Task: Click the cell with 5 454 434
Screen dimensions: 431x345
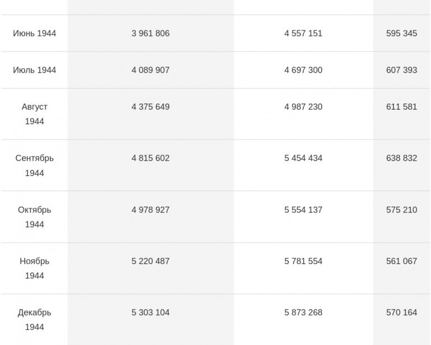Action: coord(303,158)
